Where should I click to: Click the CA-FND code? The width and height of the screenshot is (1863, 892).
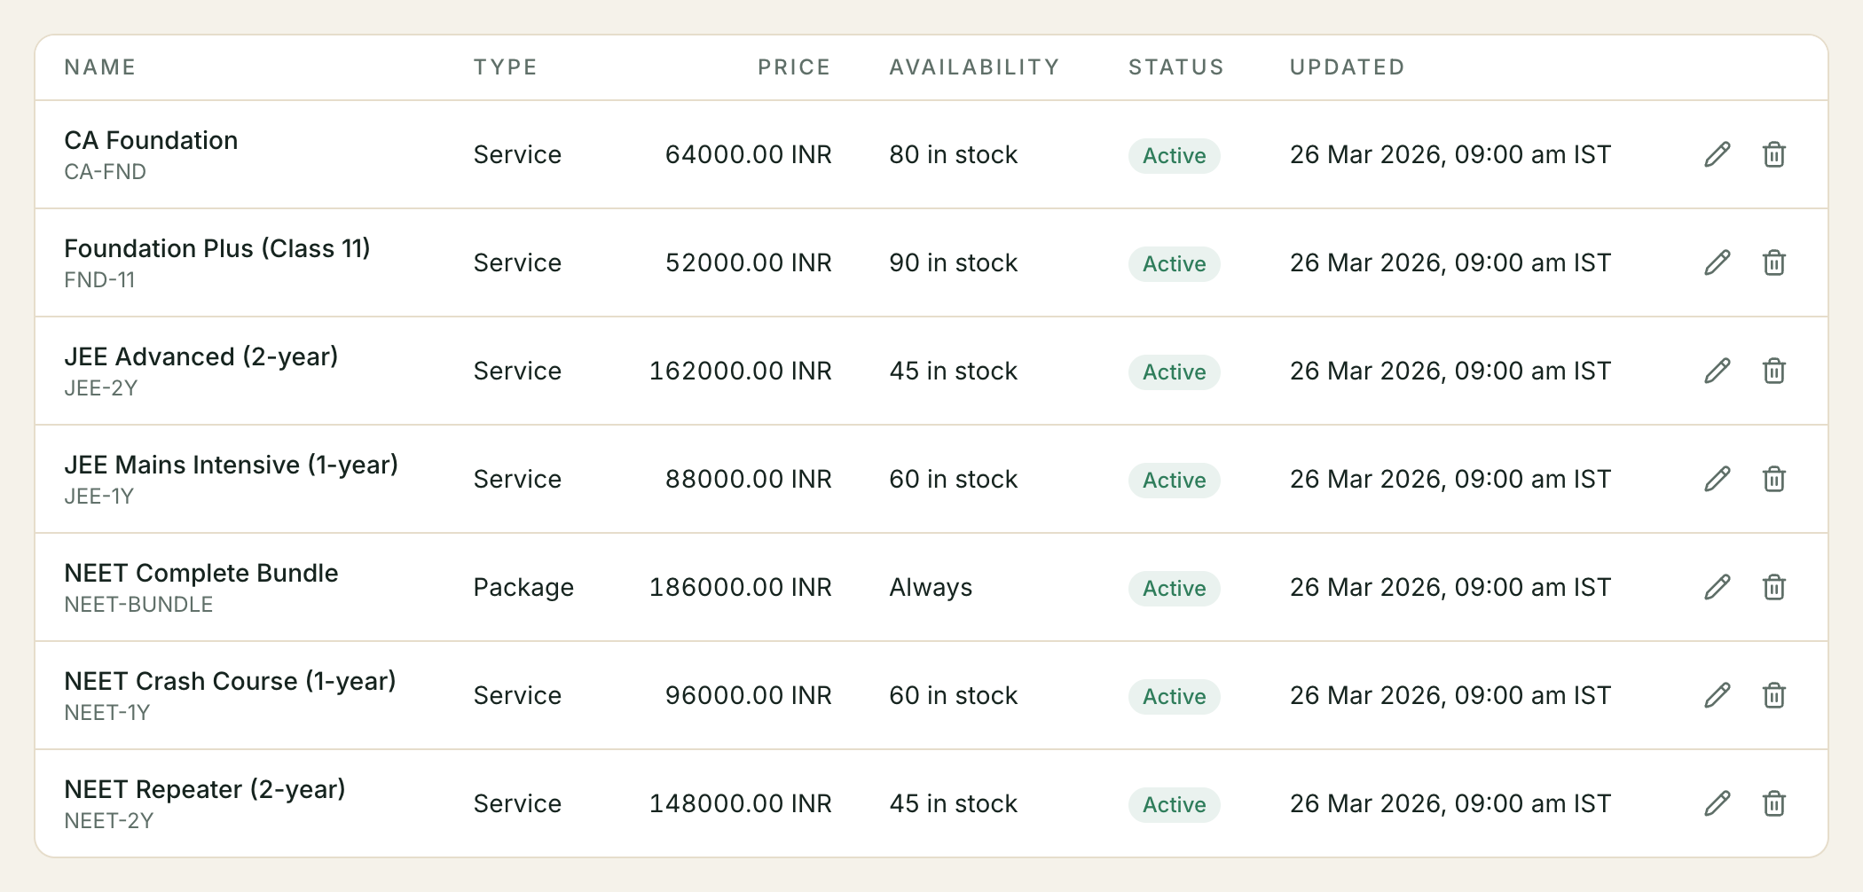[x=106, y=171]
